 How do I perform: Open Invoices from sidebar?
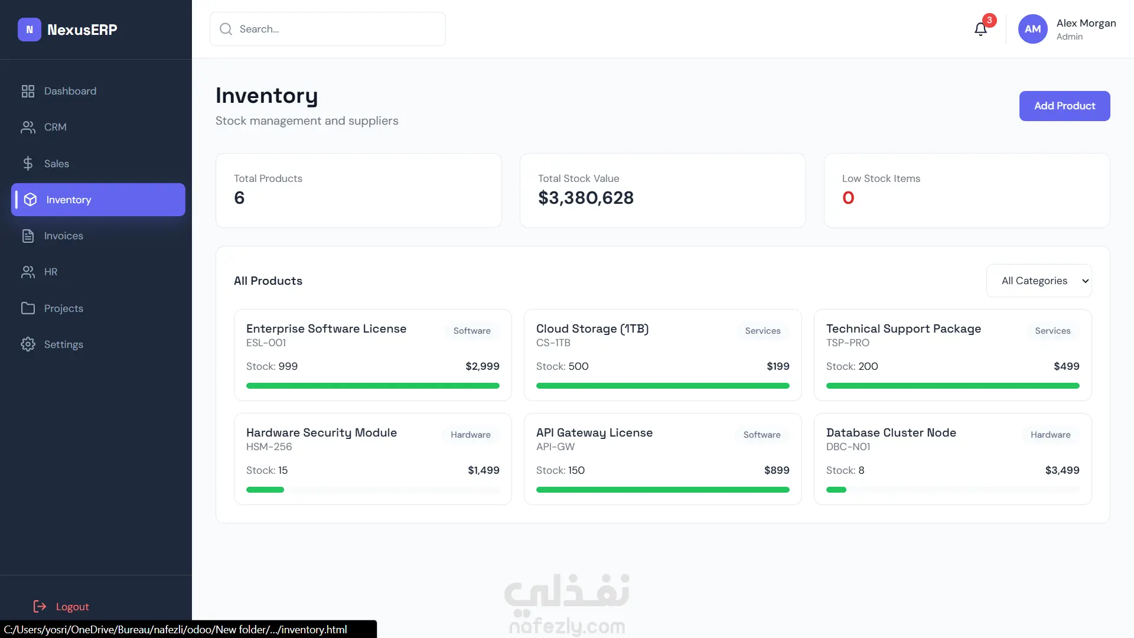tap(98, 236)
